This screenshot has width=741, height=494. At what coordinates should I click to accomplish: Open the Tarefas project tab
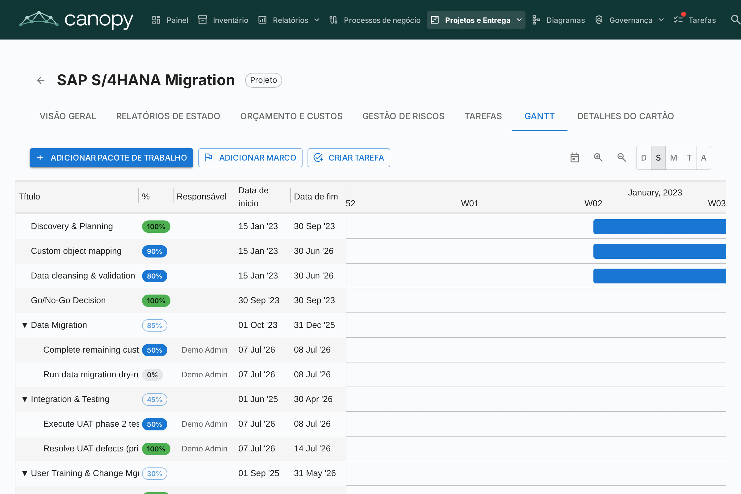coord(483,116)
